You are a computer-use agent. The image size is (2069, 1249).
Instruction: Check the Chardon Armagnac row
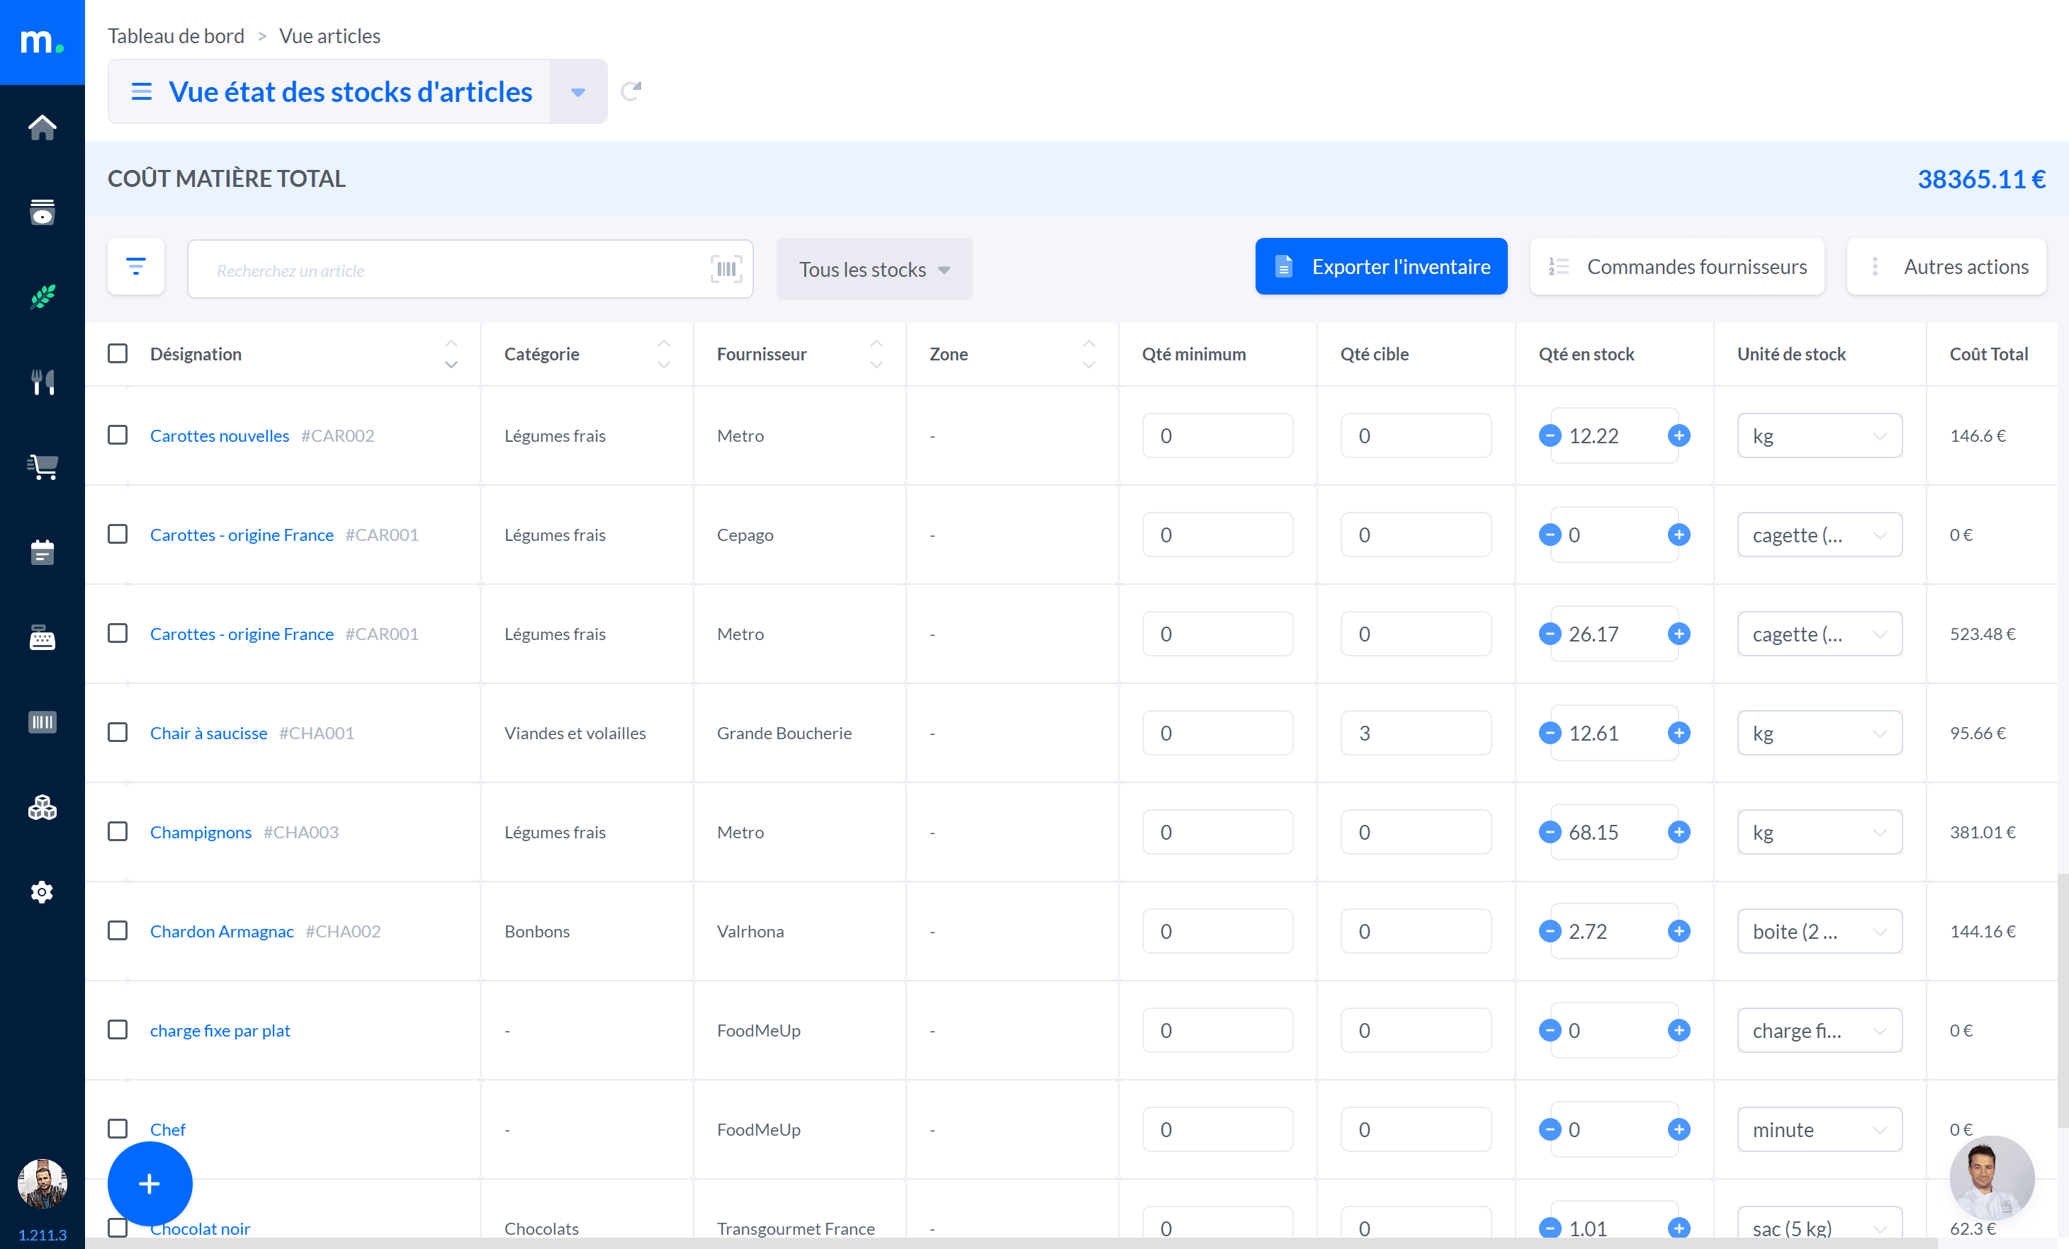click(x=118, y=930)
